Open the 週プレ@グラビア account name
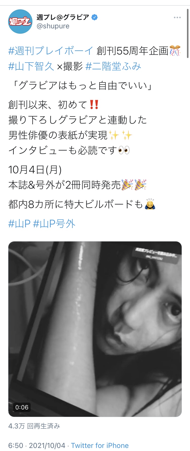The height and width of the screenshot is (451, 190). [63, 17]
